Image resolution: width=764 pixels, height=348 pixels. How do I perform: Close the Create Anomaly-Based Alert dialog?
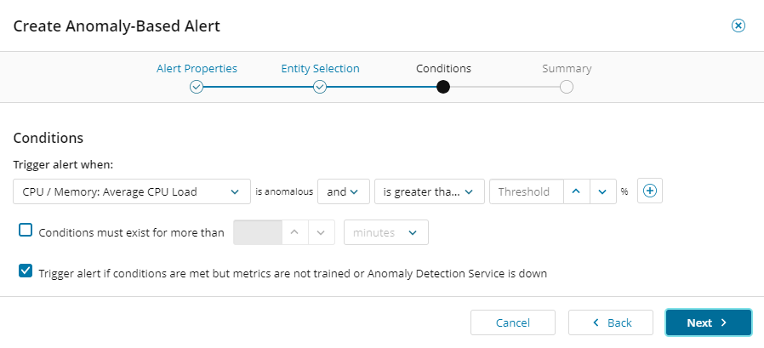pyautogui.click(x=738, y=26)
